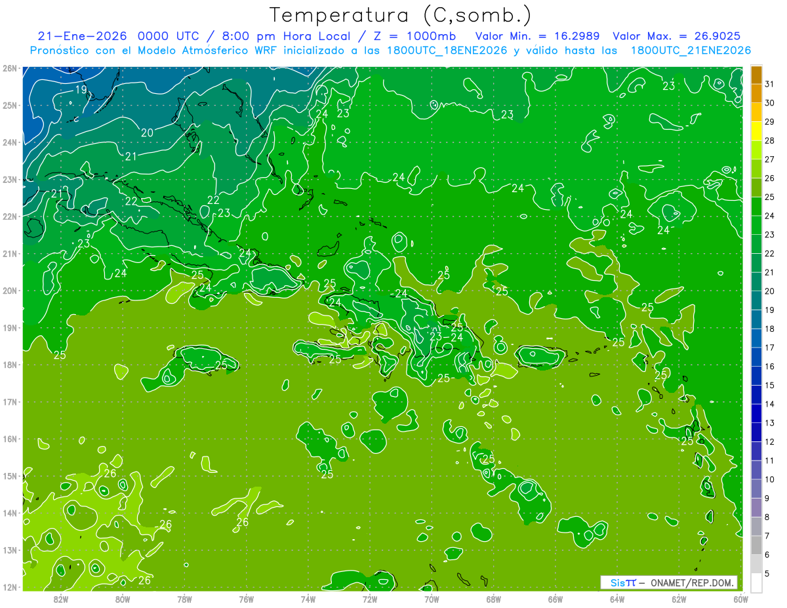Click the 13N latitude label

[10, 550]
